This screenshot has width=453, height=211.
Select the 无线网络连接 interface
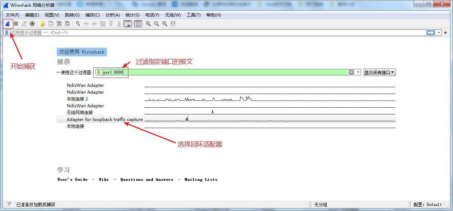click(226, 113)
